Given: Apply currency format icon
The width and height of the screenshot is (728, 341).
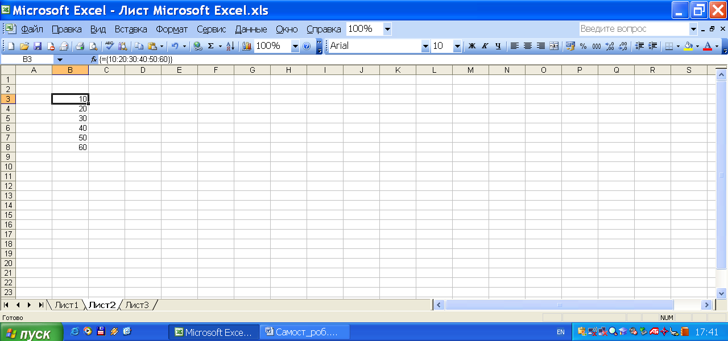Looking at the screenshot, I should pos(570,46).
